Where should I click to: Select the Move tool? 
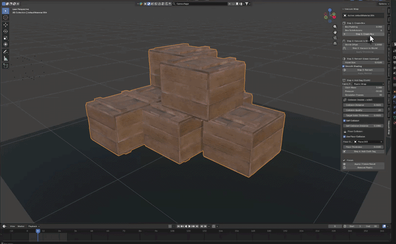[5, 25]
